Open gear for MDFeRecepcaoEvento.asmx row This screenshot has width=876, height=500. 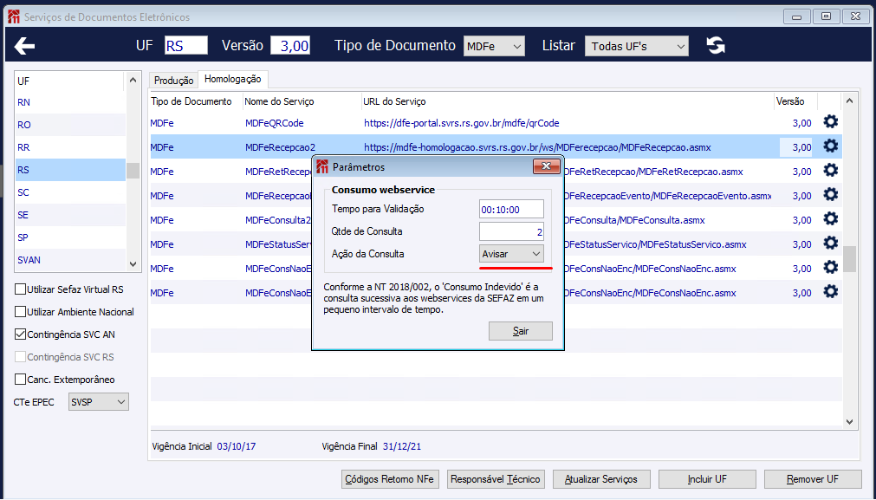pos(831,194)
